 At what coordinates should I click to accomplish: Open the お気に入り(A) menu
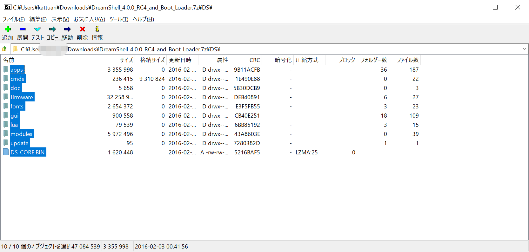coord(90,19)
